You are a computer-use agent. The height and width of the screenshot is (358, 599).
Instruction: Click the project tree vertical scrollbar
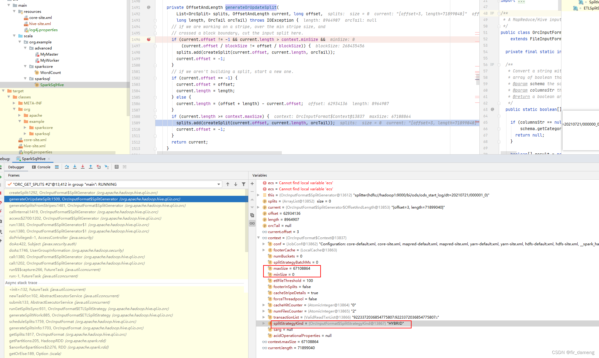click(128, 58)
